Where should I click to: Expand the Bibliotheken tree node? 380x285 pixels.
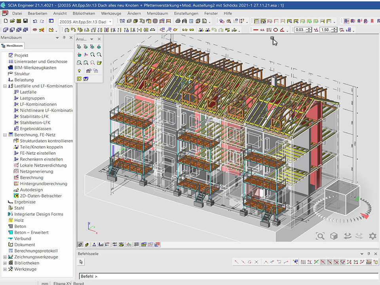5,263
